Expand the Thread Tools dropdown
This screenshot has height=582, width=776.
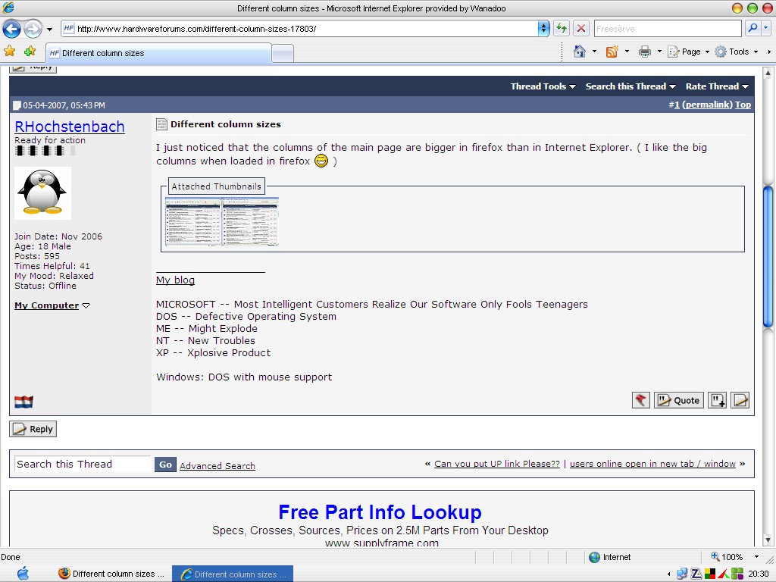(543, 86)
